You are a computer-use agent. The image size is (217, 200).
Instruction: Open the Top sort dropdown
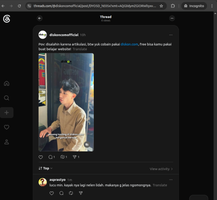(46, 168)
